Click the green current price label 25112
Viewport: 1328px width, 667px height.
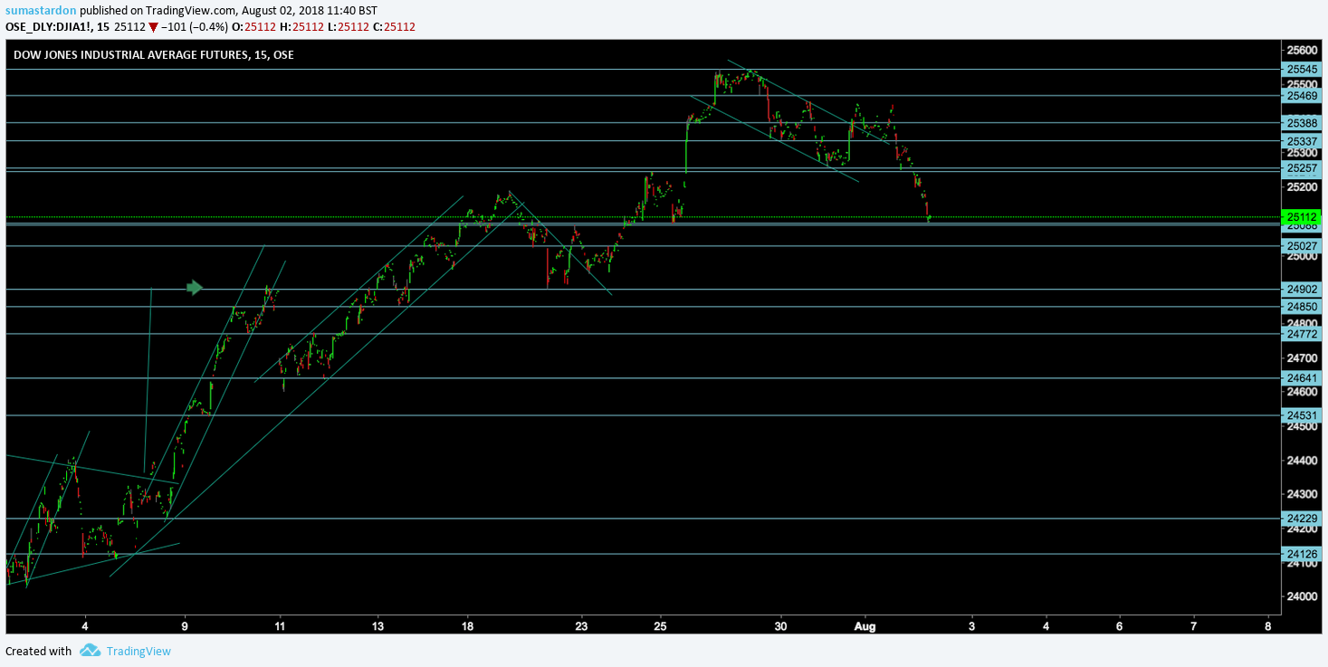pos(1302,217)
